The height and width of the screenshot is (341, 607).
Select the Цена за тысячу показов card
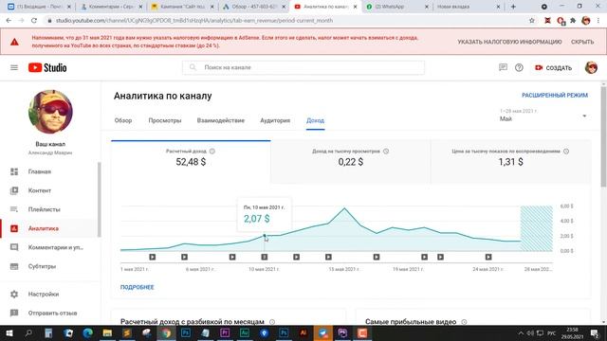(x=510, y=162)
